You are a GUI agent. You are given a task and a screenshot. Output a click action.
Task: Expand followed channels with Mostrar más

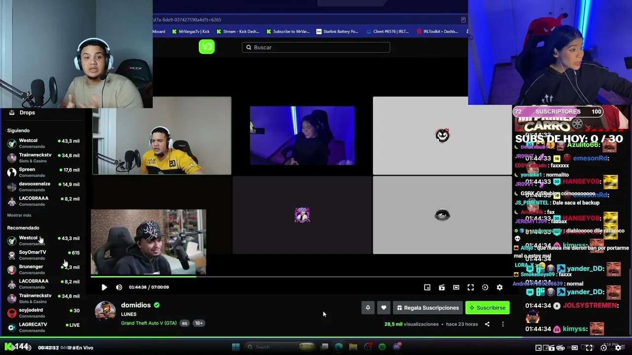19,215
